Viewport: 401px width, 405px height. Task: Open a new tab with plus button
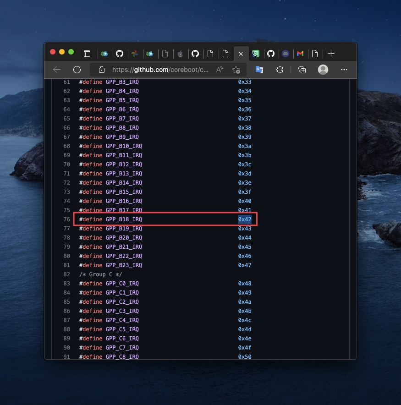click(x=331, y=54)
